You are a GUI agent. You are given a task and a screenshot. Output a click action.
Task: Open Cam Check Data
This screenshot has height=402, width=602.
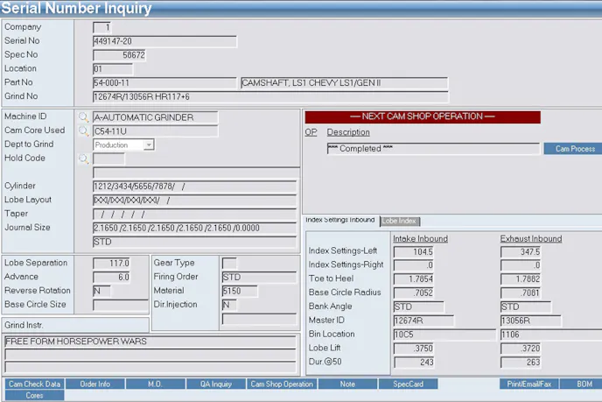pyautogui.click(x=34, y=384)
